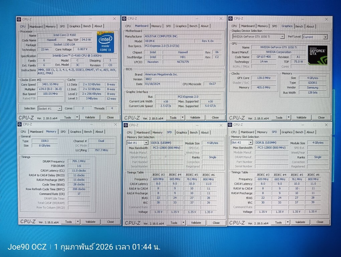Expand the Slot #1 memory slot dropdown

pyautogui.click(x=146, y=143)
